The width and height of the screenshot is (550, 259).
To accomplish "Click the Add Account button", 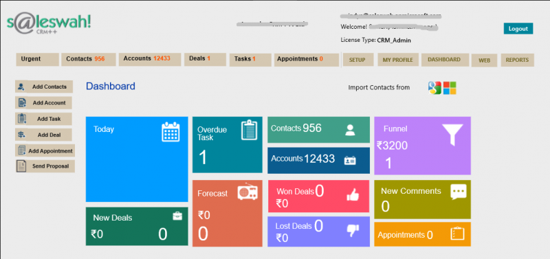I will [x=44, y=102].
